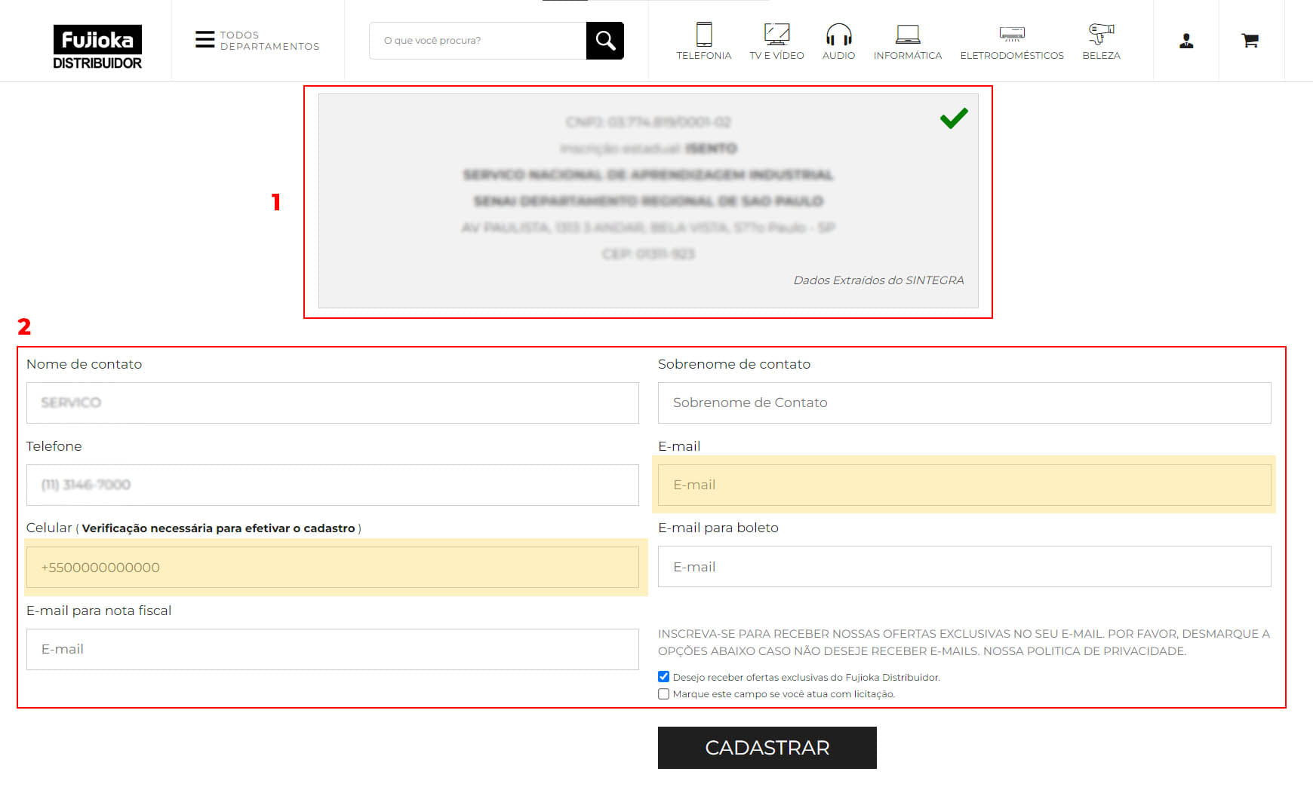Focus the product search field
Viewport: 1313px width, 793px height.
pos(477,41)
